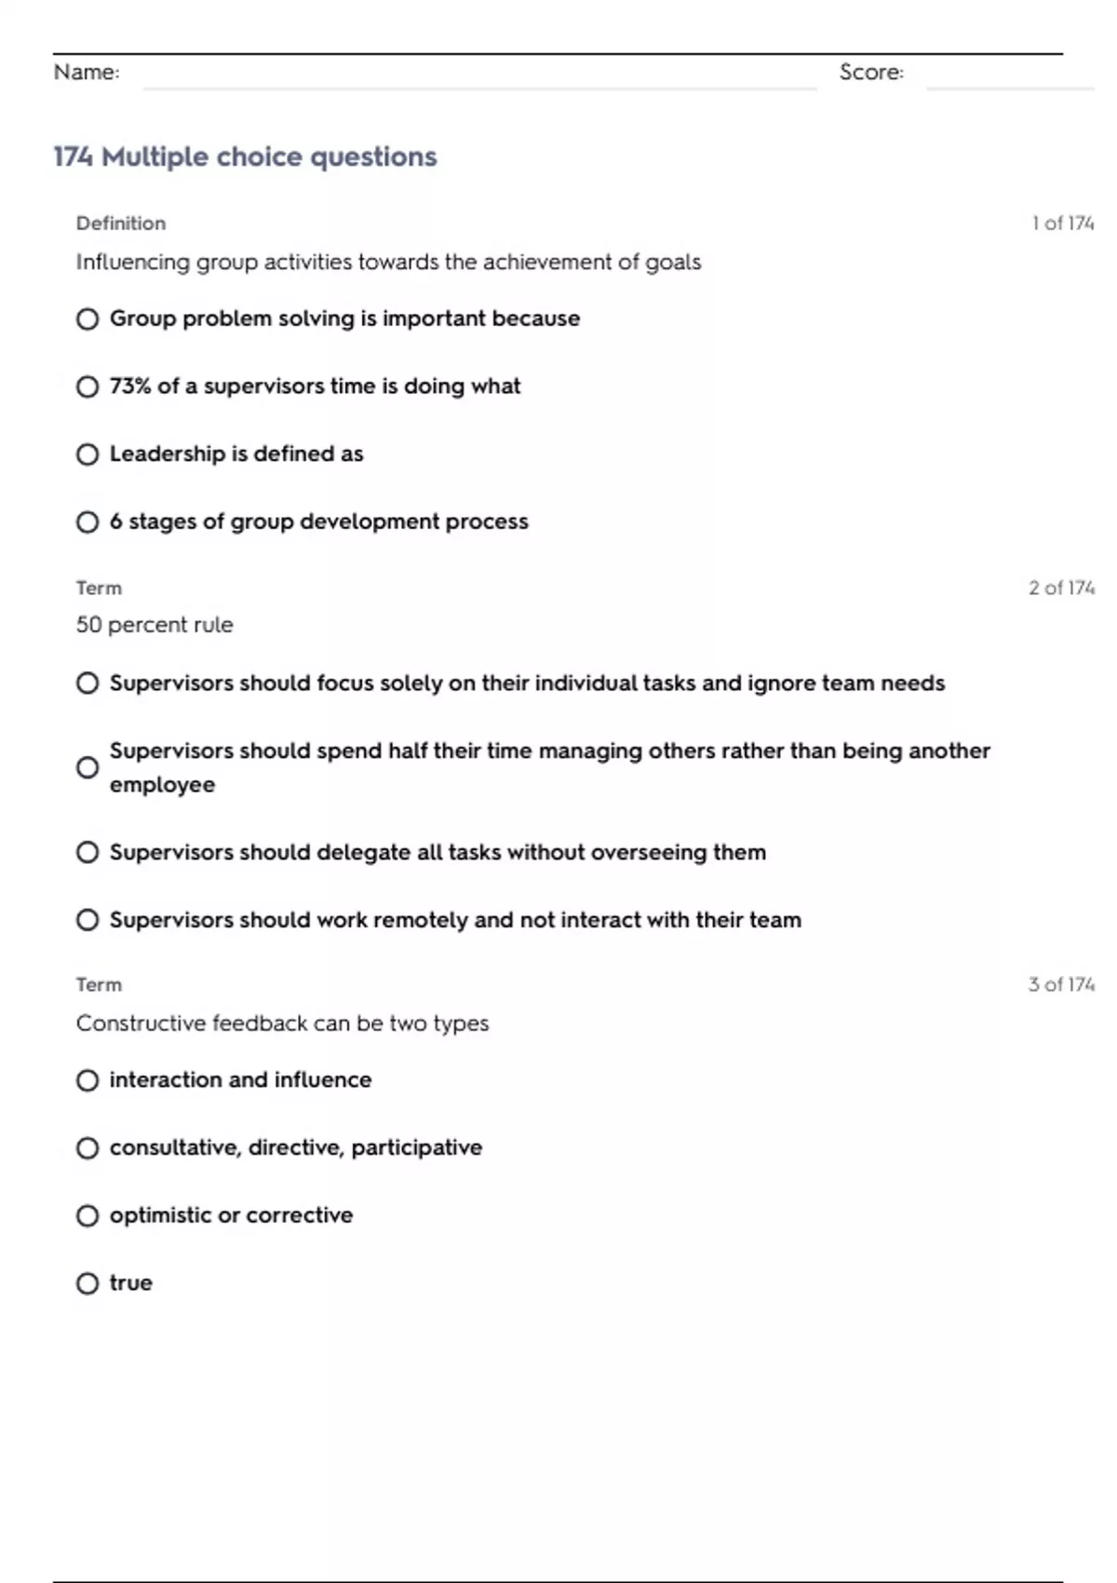Image resolution: width=1117 pixels, height=1583 pixels.
Task: Click the '174 Multiple choice questions' heading
Action: pyautogui.click(x=245, y=156)
